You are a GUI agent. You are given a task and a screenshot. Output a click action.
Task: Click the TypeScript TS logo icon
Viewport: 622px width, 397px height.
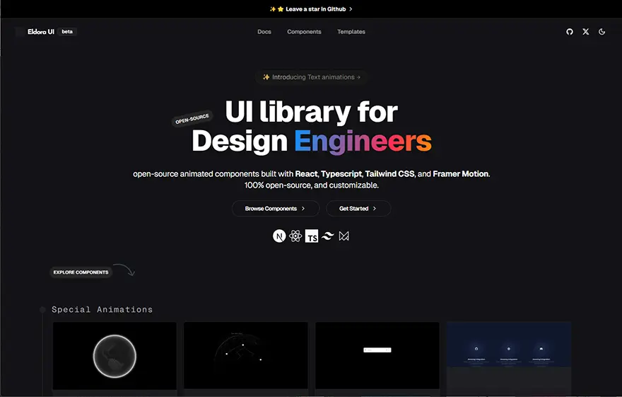312,236
